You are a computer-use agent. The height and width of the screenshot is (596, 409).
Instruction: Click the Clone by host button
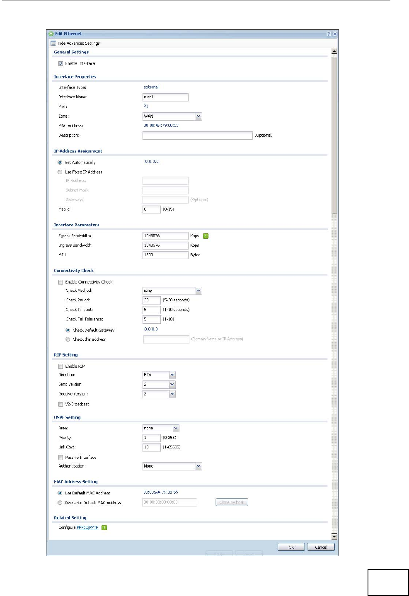232,502
